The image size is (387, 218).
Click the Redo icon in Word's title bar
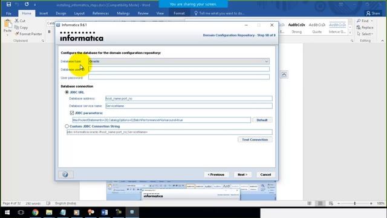[x=27, y=4]
